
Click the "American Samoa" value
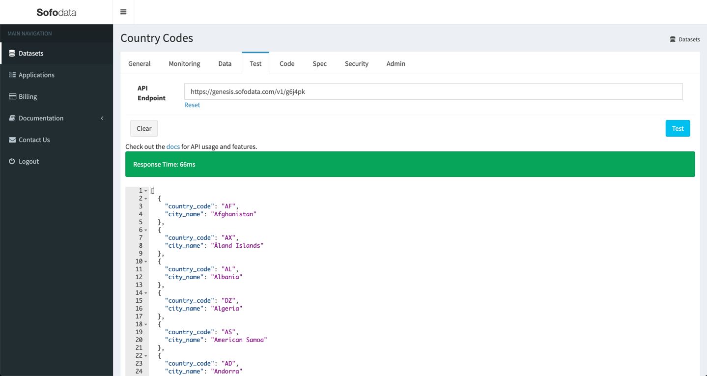click(239, 340)
